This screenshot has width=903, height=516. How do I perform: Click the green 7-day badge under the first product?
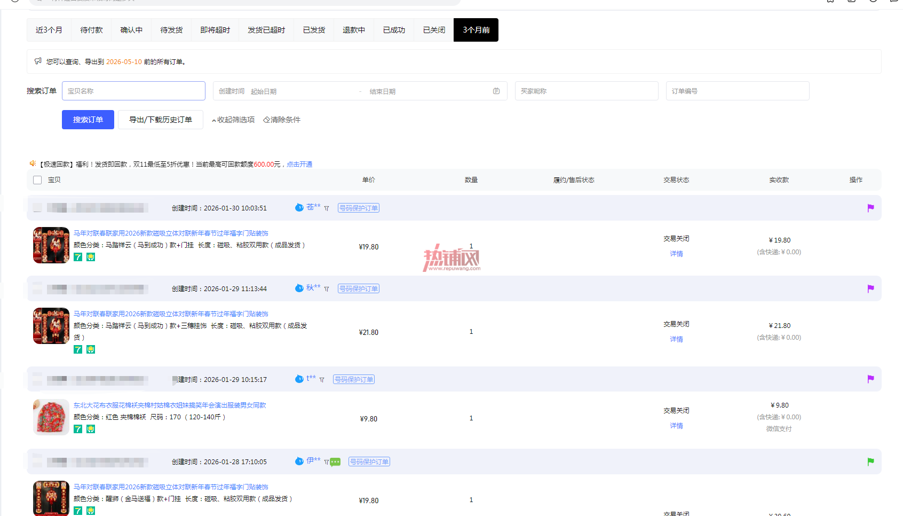pyautogui.click(x=78, y=257)
